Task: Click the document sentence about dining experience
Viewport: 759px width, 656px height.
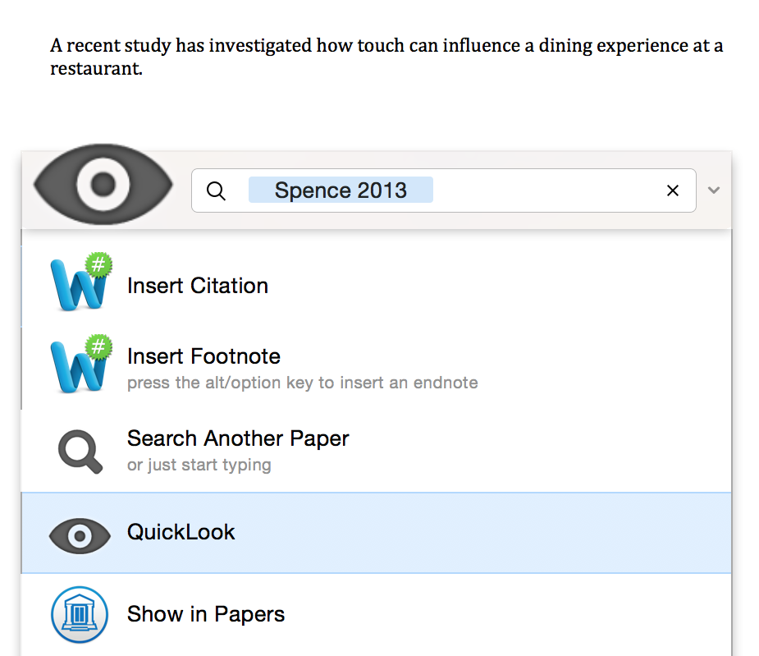Action: pyautogui.click(x=386, y=57)
